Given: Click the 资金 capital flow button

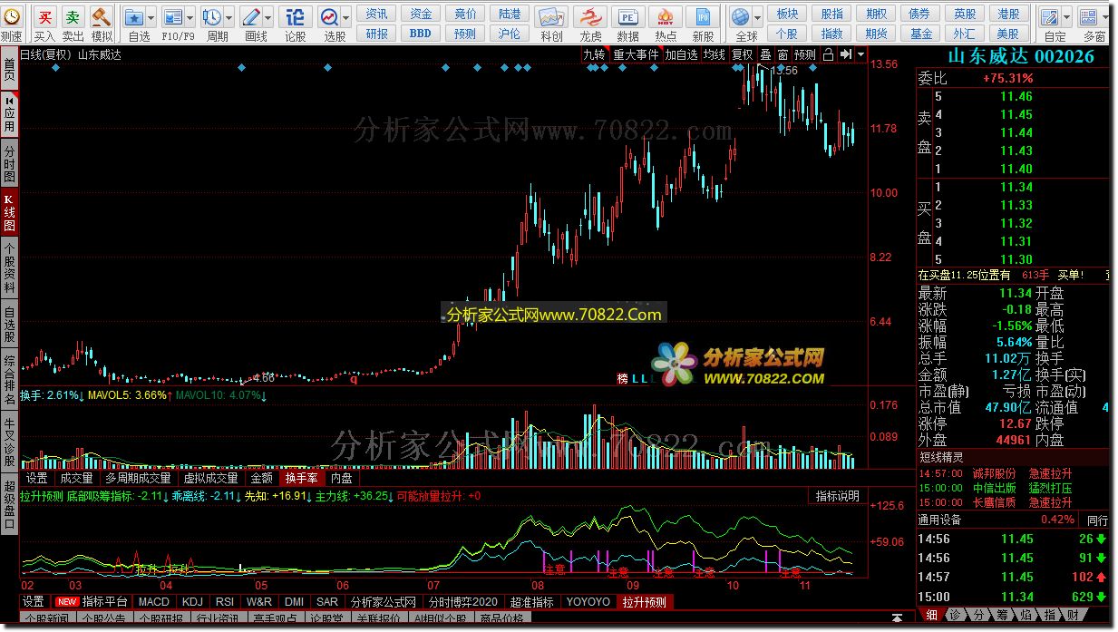Looking at the screenshot, I should [x=421, y=14].
